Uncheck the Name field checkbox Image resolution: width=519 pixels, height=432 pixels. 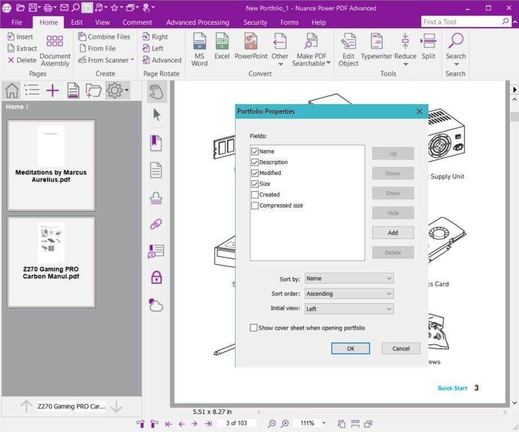255,151
